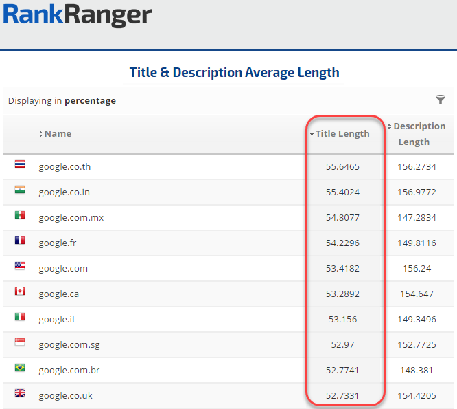Viewport: 457px width, 409px height.
Task: Click title length value 53.4182
Action: tap(343, 268)
